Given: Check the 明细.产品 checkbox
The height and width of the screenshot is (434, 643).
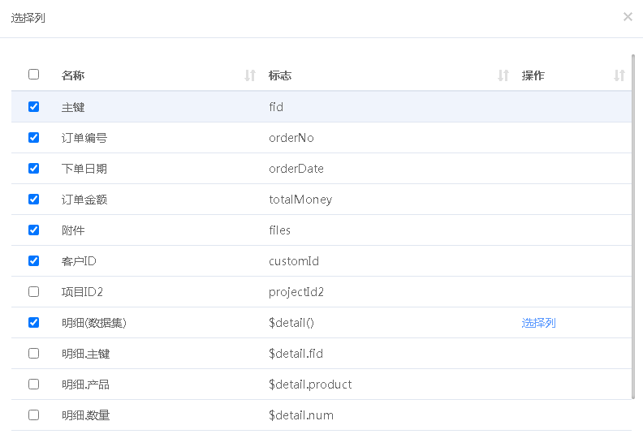Looking at the screenshot, I should tap(33, 384).
